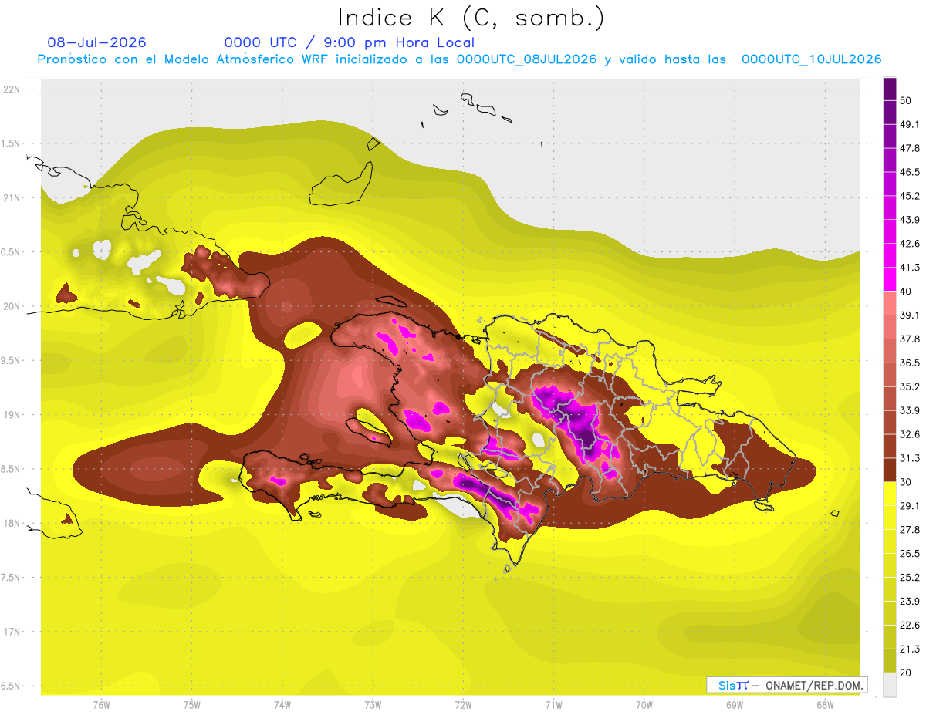Pick the brown colorbar segment between 30 and 31.3
The height and width of the screenshot is (715, 926).
pos(890,470)
